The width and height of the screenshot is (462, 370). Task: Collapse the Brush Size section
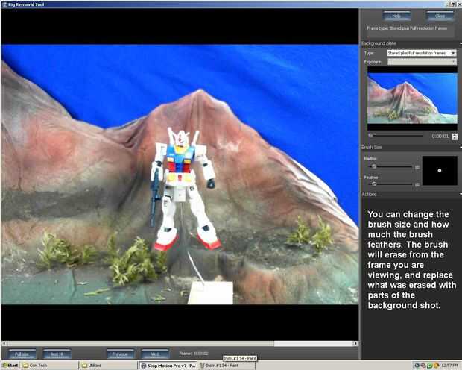461,147
